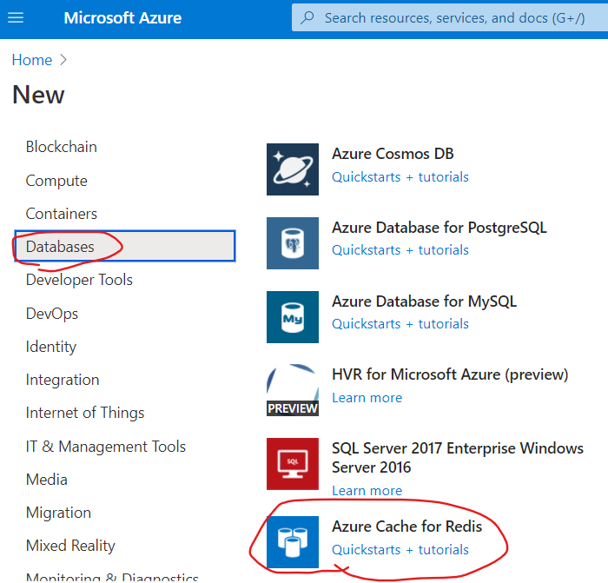The width and height of the screenshot is (608, 583).
Task: Open the Containers category
Action: [62, 214]
